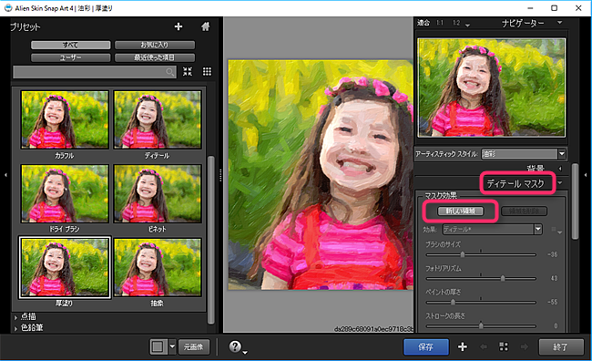Click the magnifier icon in preset search
The image size is (592, 361).
point(170,72)
